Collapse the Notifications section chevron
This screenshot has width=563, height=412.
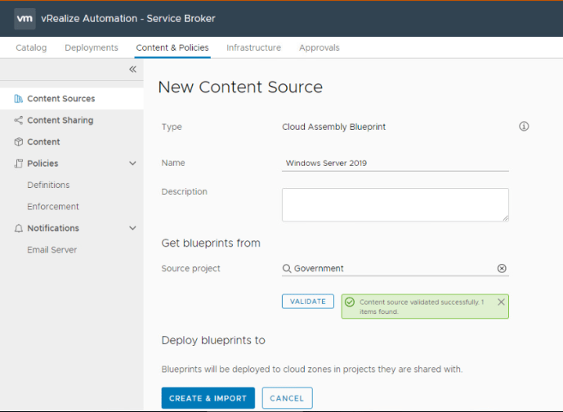point(132,228)
